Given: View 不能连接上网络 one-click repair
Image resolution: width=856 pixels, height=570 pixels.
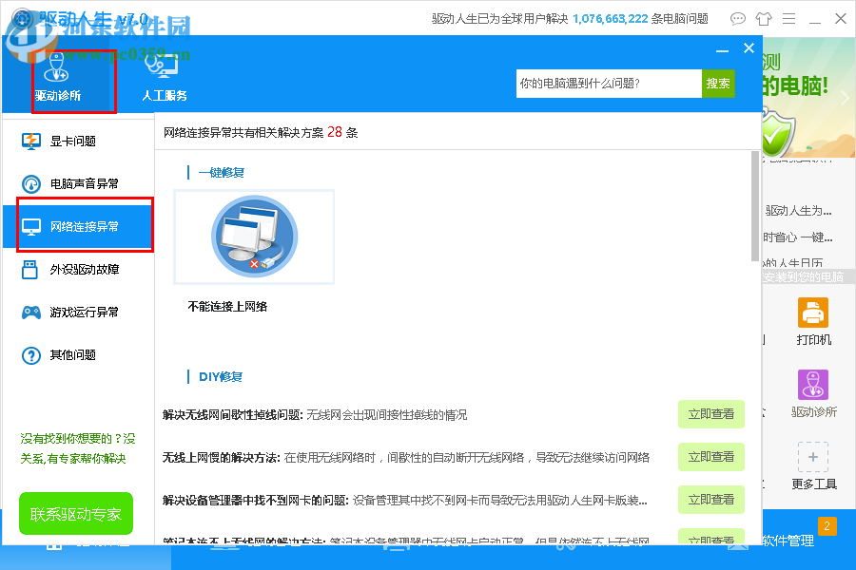Looking at the screenshot, I should (x=254, y=236).
